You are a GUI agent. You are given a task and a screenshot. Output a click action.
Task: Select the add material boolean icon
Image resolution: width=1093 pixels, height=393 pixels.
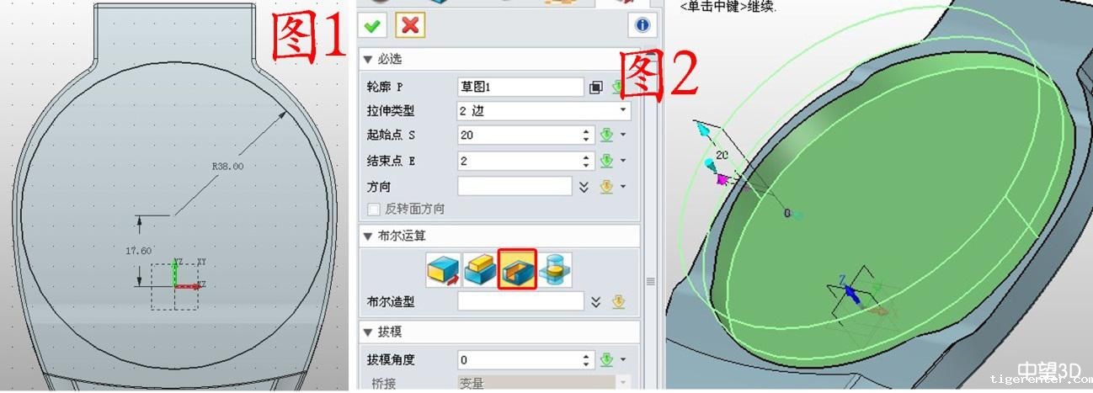(479, 270)
